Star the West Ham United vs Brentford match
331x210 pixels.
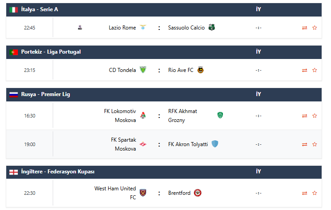point(314,193)
